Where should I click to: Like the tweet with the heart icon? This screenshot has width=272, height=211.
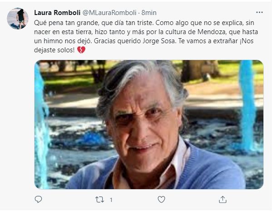pyautogui.click(x=161, y=200)
